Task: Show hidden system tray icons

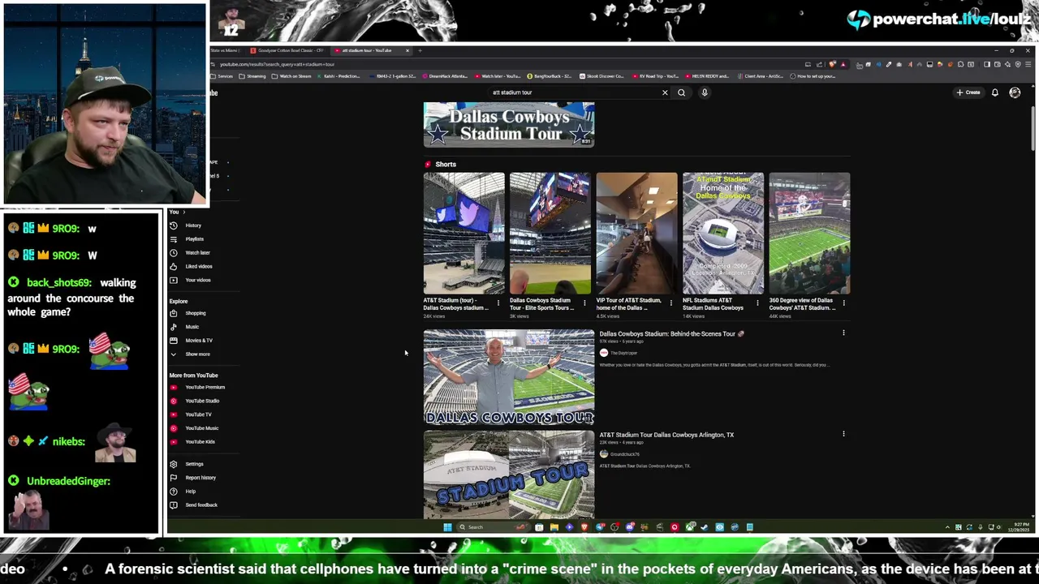Action: click(947, 527)
